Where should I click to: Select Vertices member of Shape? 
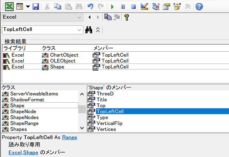tap(106, 129)
